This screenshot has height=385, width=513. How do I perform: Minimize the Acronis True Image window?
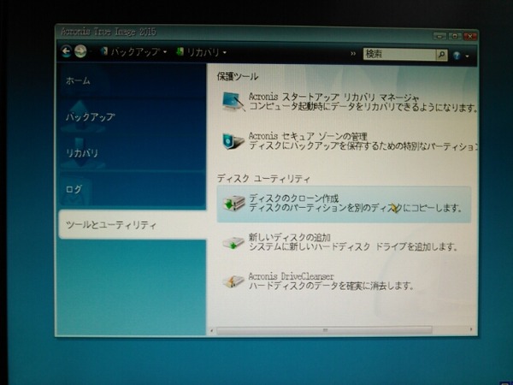(439, 36)
